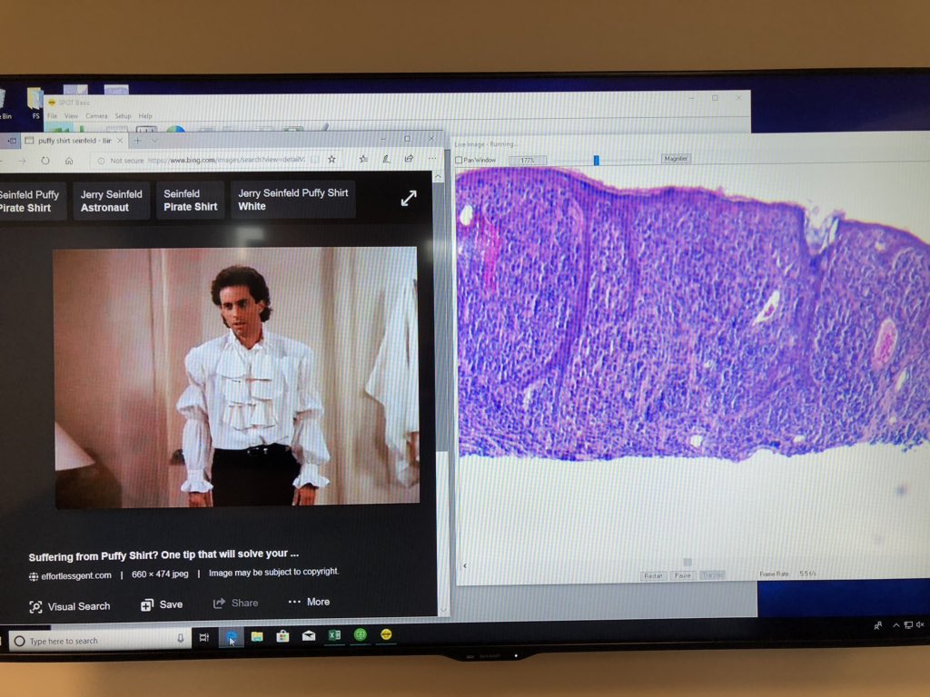The width and height of the screenshot is (930, 697).
Task: Click the Restart button in live image
Action: [653, 575]
